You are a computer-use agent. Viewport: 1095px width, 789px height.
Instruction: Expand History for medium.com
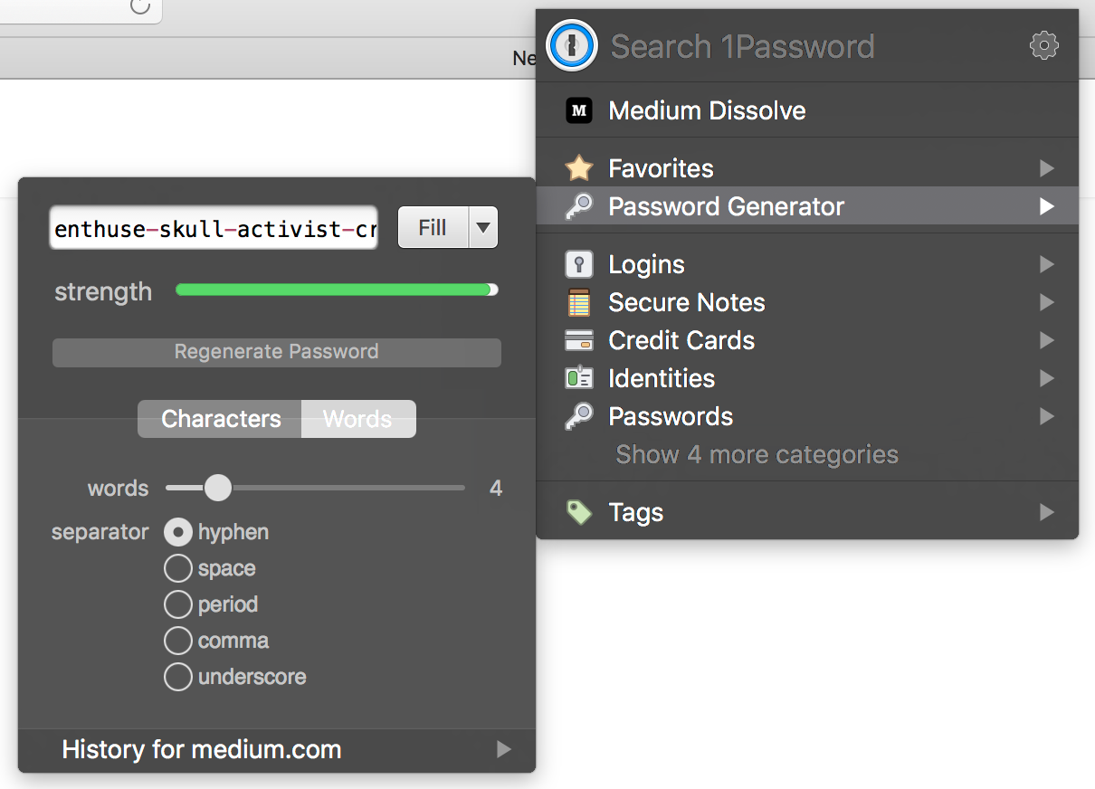point(503,749)
